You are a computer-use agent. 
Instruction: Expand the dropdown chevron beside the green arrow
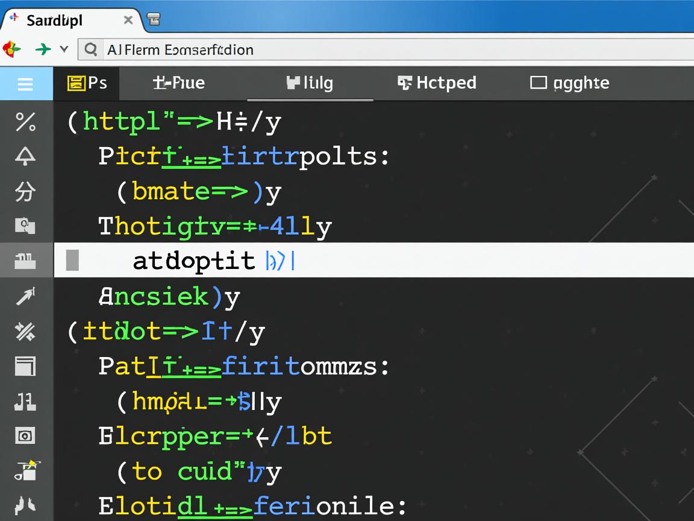point(64,49)
